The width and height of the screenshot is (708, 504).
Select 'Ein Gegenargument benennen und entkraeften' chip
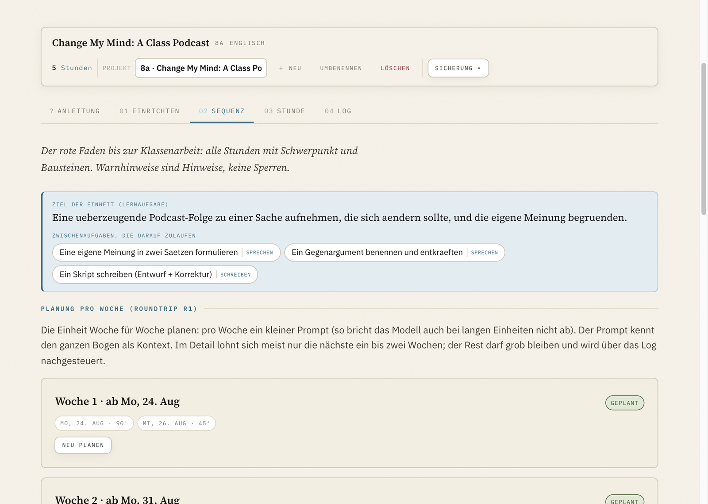(x=395, y=253)
